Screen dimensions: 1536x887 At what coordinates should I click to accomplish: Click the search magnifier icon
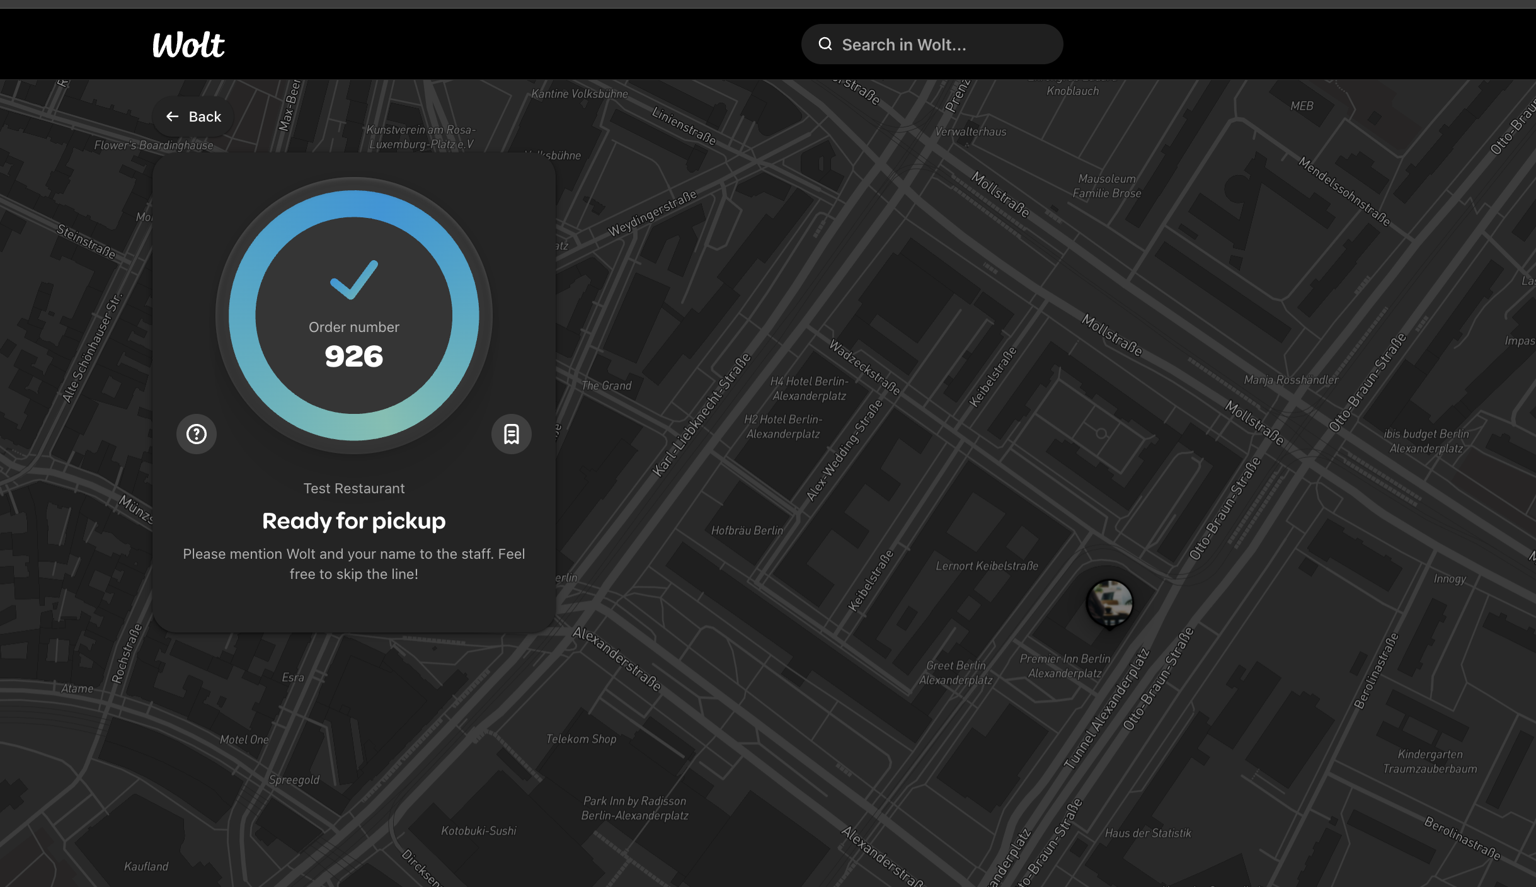pos(825,44)
